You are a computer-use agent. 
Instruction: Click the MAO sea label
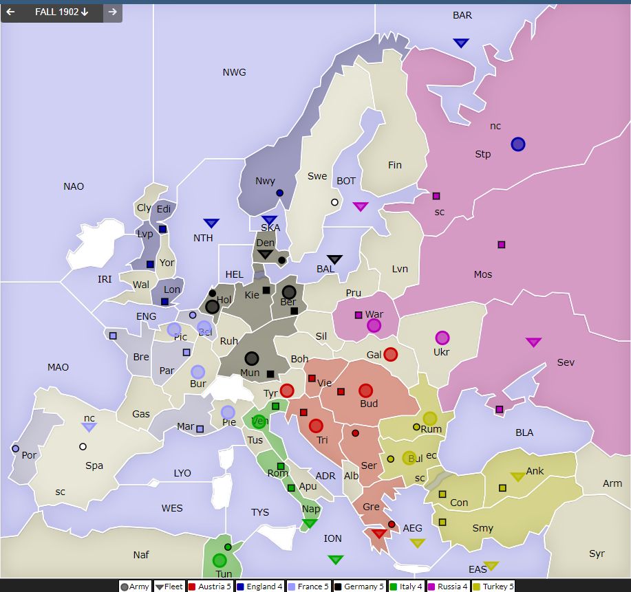tap(58, 367)
